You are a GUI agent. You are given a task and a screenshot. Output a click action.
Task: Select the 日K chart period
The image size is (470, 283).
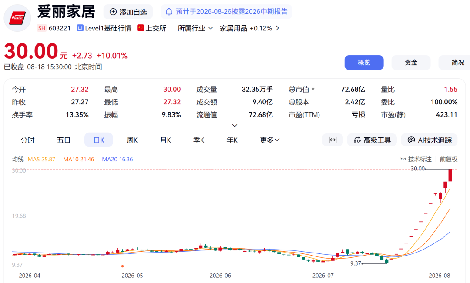(x=99, y=140)
